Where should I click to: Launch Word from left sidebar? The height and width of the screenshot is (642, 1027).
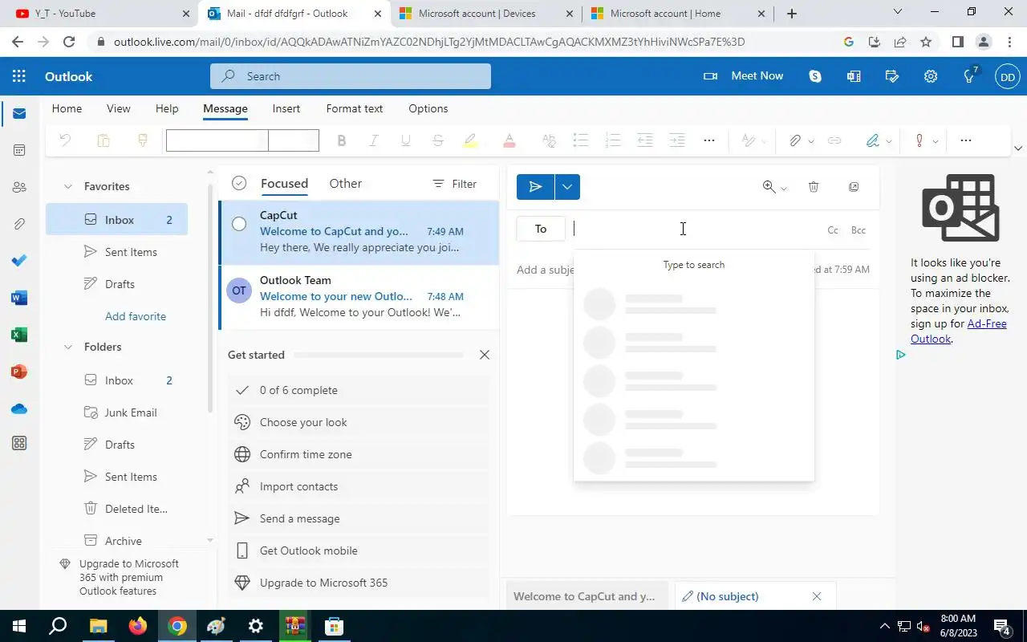[x=19, y=298]
